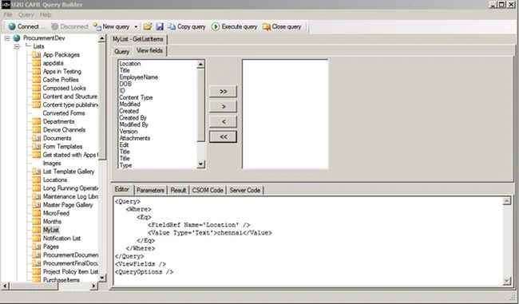Click the fields list scroll down arrow
The height and width of the screenshot is (304, 519).
tap(201, 164)
